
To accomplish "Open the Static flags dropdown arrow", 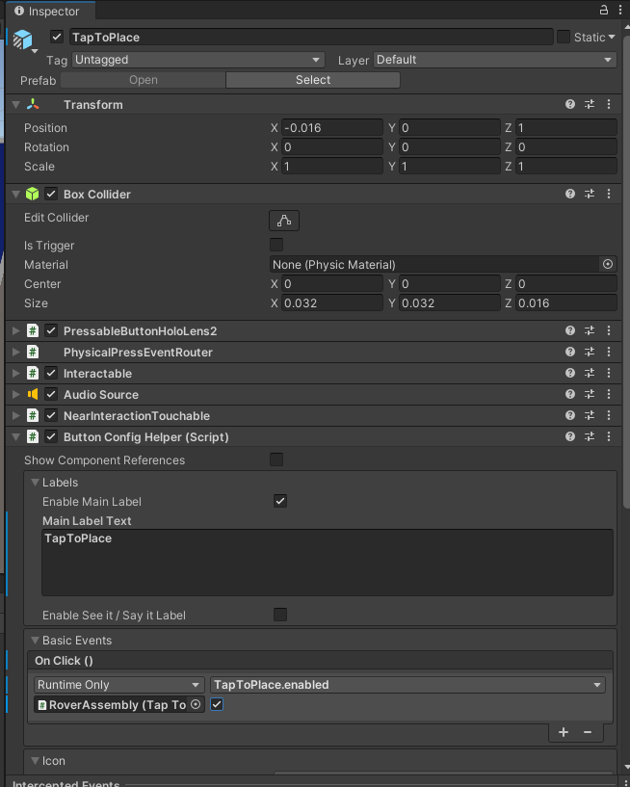I will (x=612, y=38).
